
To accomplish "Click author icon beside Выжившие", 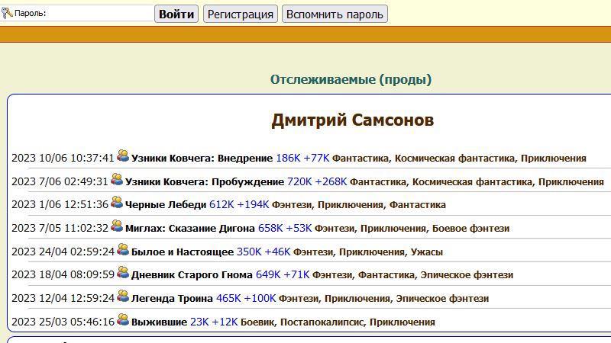I will (123, 319).
